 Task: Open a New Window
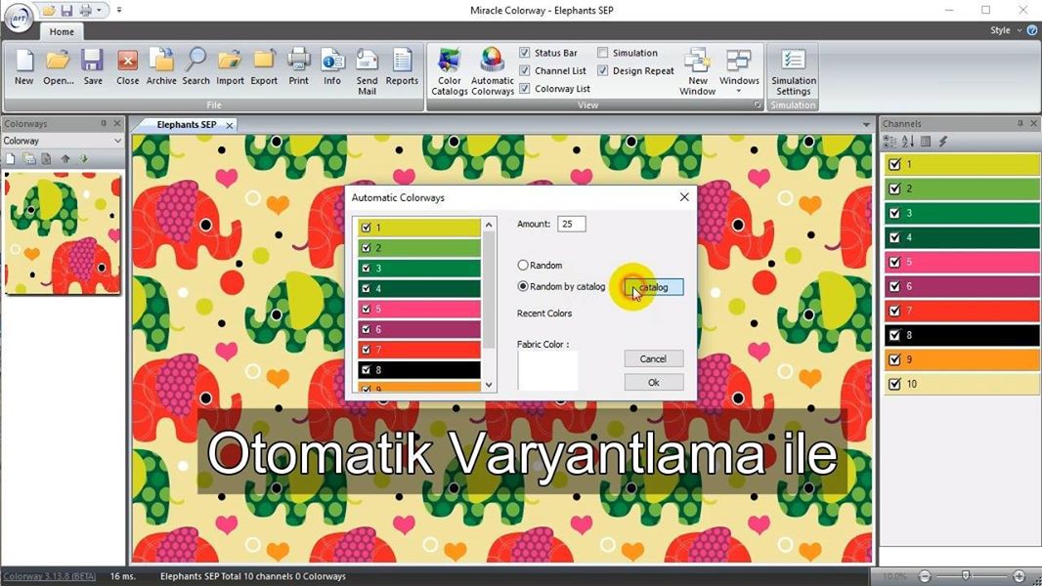coord(697,71)
